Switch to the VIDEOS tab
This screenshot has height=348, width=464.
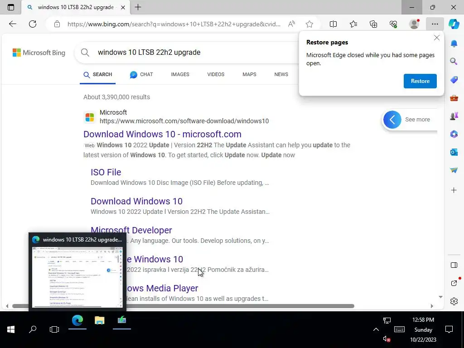click(x=216, y=75)
